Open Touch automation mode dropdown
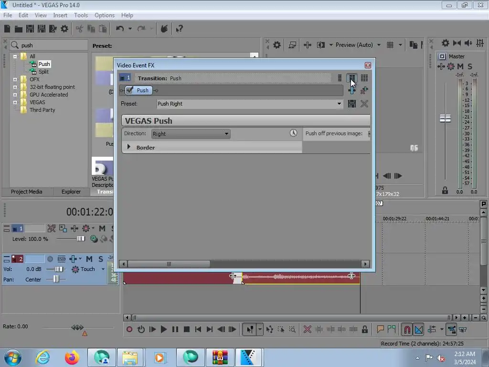 pyautogui.click(x=103, y=269)
